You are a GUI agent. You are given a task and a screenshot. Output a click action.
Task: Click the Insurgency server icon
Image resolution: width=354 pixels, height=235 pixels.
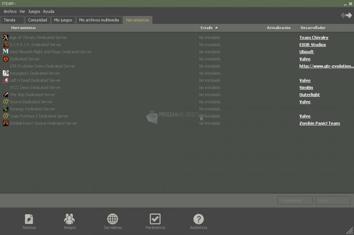6,73
